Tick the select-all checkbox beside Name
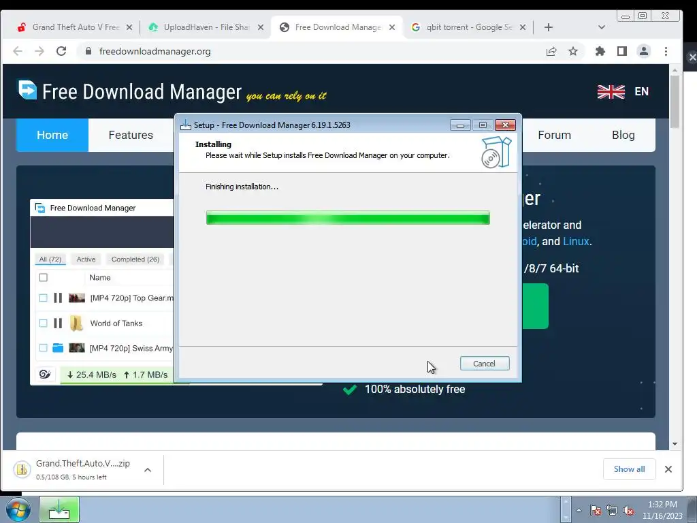Viewport: 697px width, 523px height. tap(43, 278)
